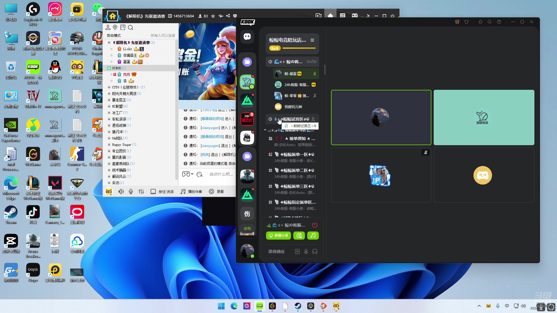This screenshot has height=313, width=557.
Task: Expand the 冰工厂 sub-channel
Action: (120, 113)
